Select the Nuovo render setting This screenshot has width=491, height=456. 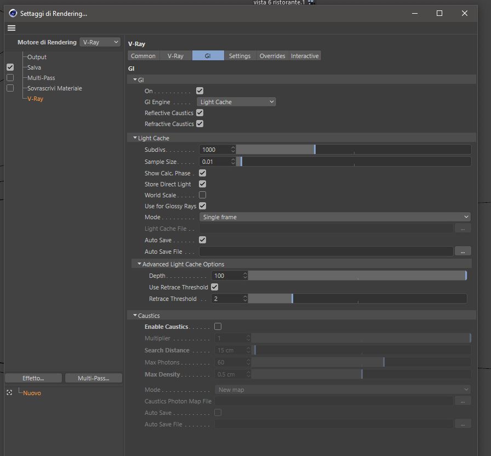coord(32,393)
